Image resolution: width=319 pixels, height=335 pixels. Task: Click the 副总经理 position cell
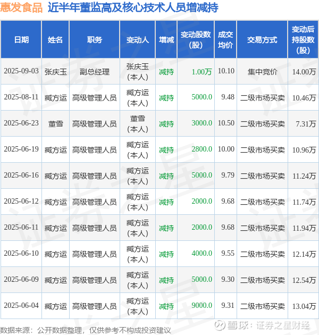(x=95, y=72)
